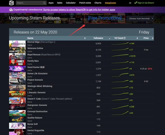This screenshot has width=165, height=135.
Task: Open the Gunfire Reborn thumbnail
Action: (17, 120)
